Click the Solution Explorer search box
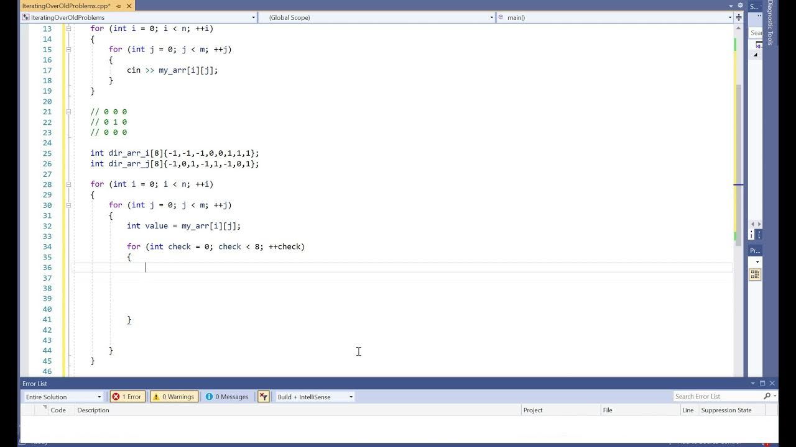796x447 pixels. [x=756, y=33]
